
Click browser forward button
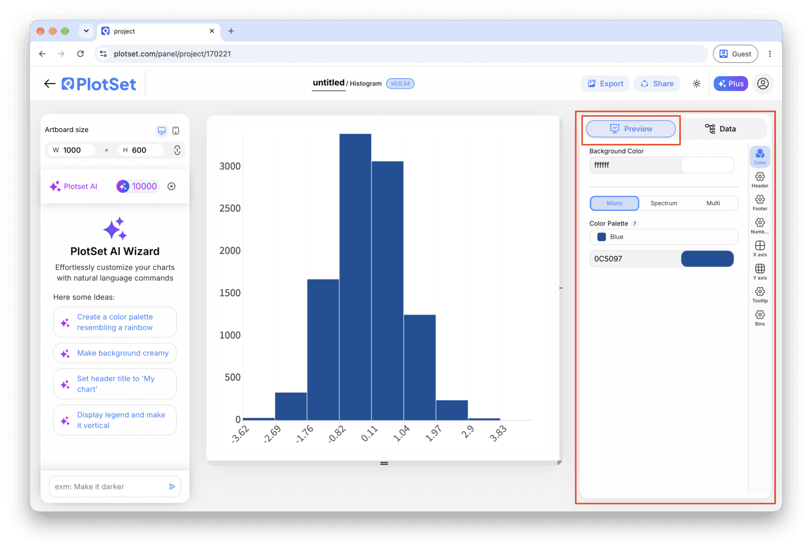coord(61,54)
